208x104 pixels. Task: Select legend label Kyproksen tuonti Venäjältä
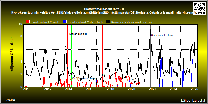point(45,22)
